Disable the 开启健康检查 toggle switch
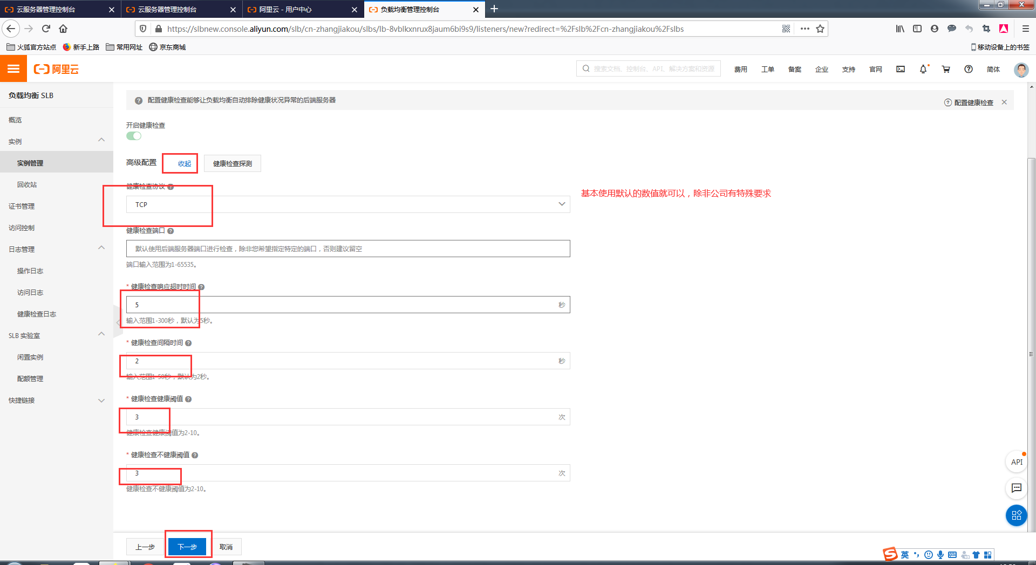 134,136
